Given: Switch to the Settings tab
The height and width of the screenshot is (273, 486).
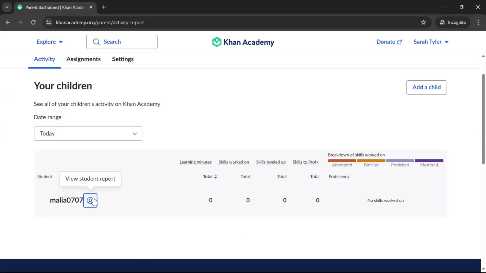Looking at the screenshot, I should [x=123, y=59].
